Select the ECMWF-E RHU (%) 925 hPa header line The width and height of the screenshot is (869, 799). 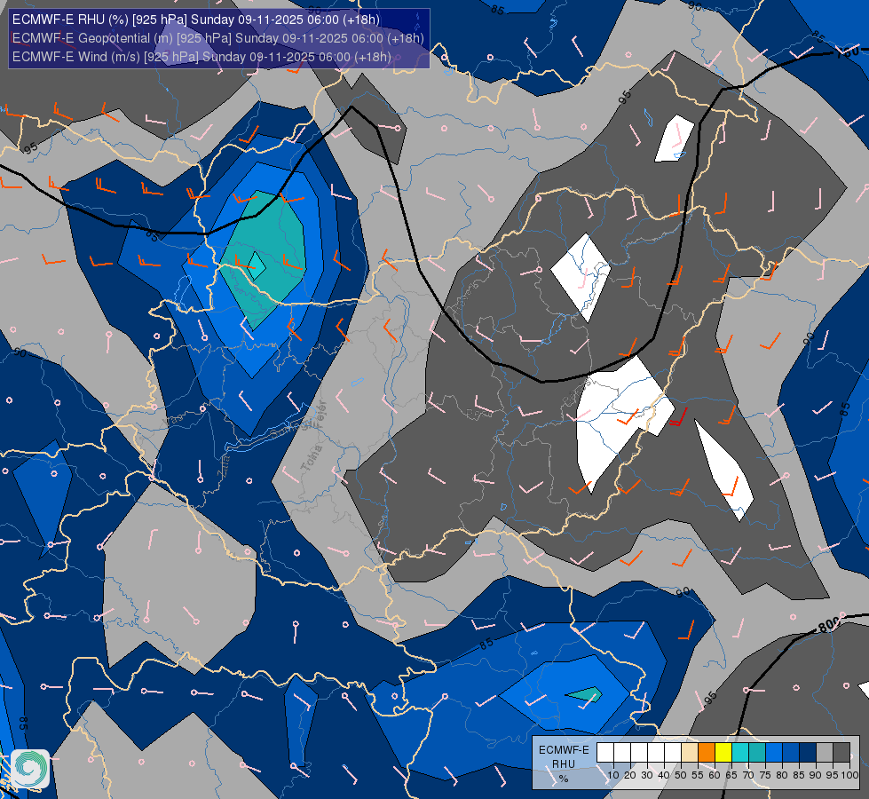pos(196,20)
